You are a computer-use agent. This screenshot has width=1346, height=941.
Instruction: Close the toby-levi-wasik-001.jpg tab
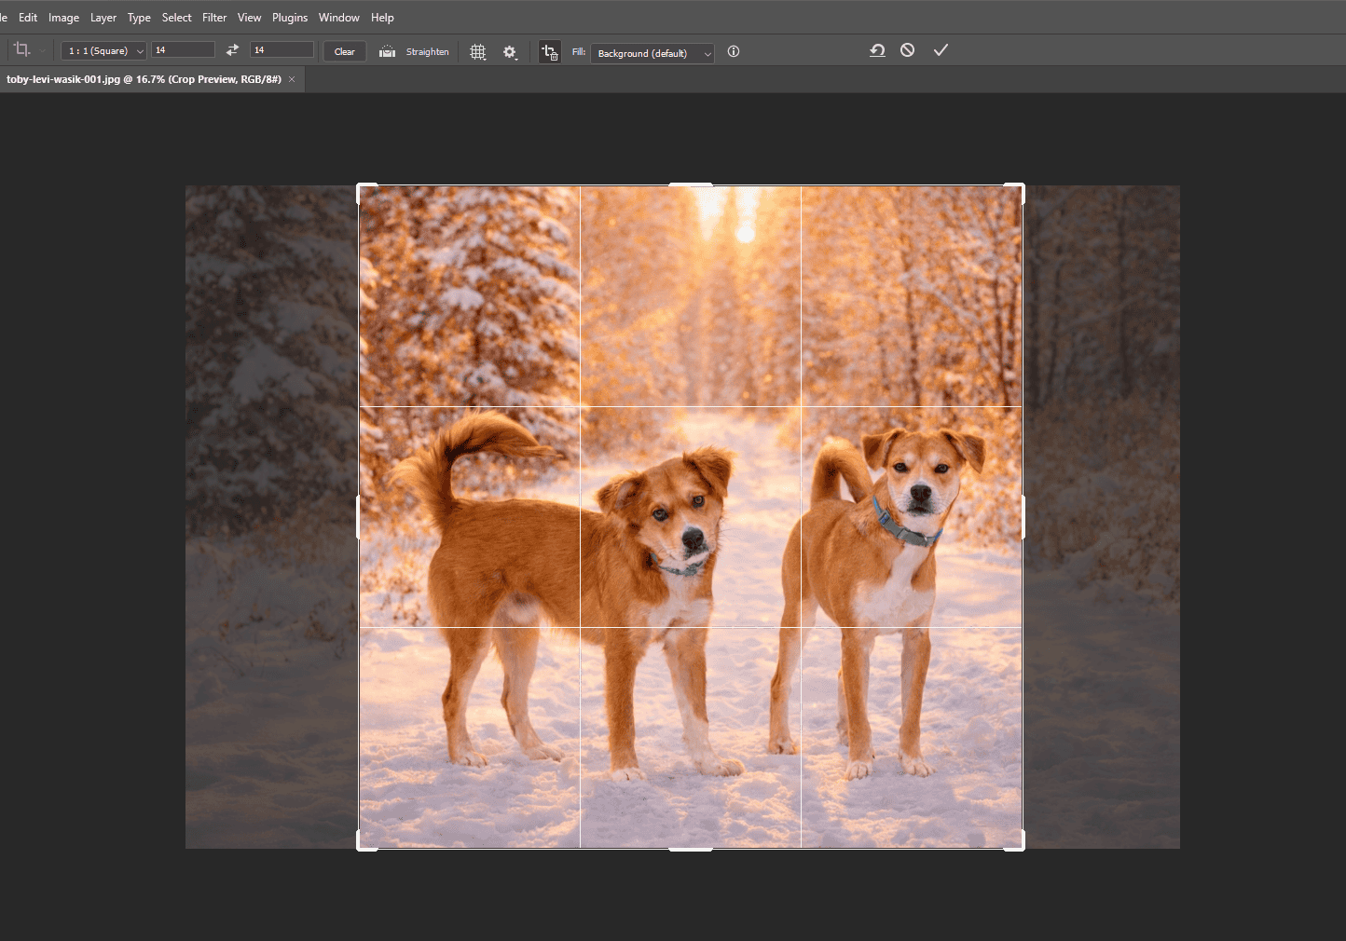291,79
